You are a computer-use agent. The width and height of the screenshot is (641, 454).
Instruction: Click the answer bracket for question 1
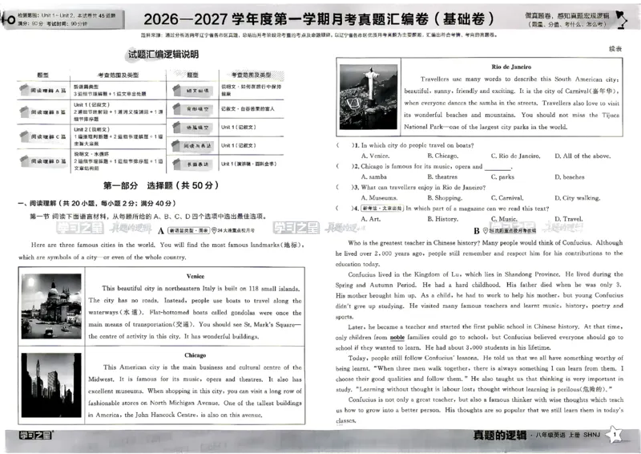345,145
